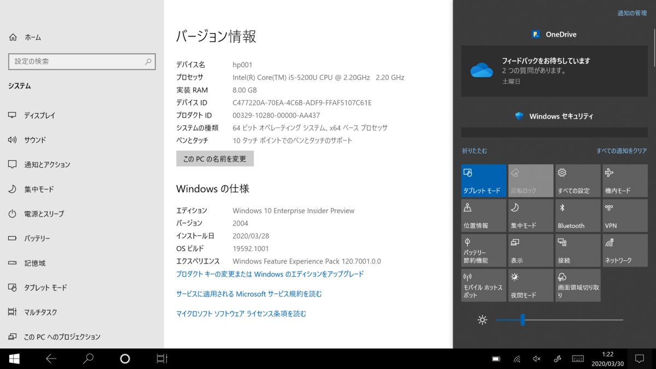Open All settings tile (すべての設定)

click(x=578, y=181)
